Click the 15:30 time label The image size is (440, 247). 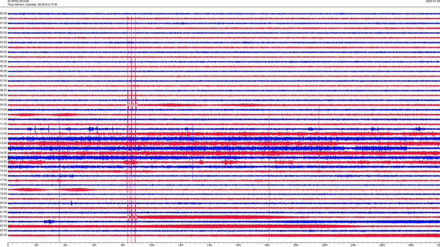(4, 162)
